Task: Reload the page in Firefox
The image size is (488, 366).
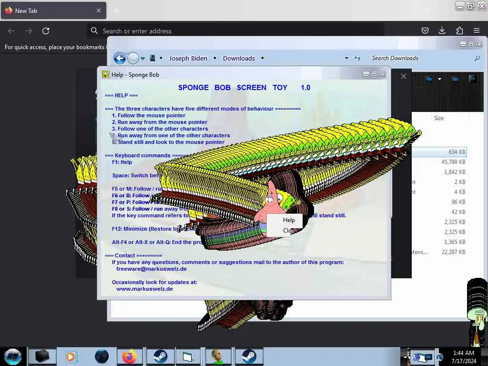Action: (x=46, y=31)
